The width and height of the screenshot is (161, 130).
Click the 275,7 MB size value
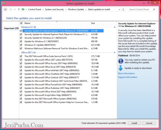(95, 56)
